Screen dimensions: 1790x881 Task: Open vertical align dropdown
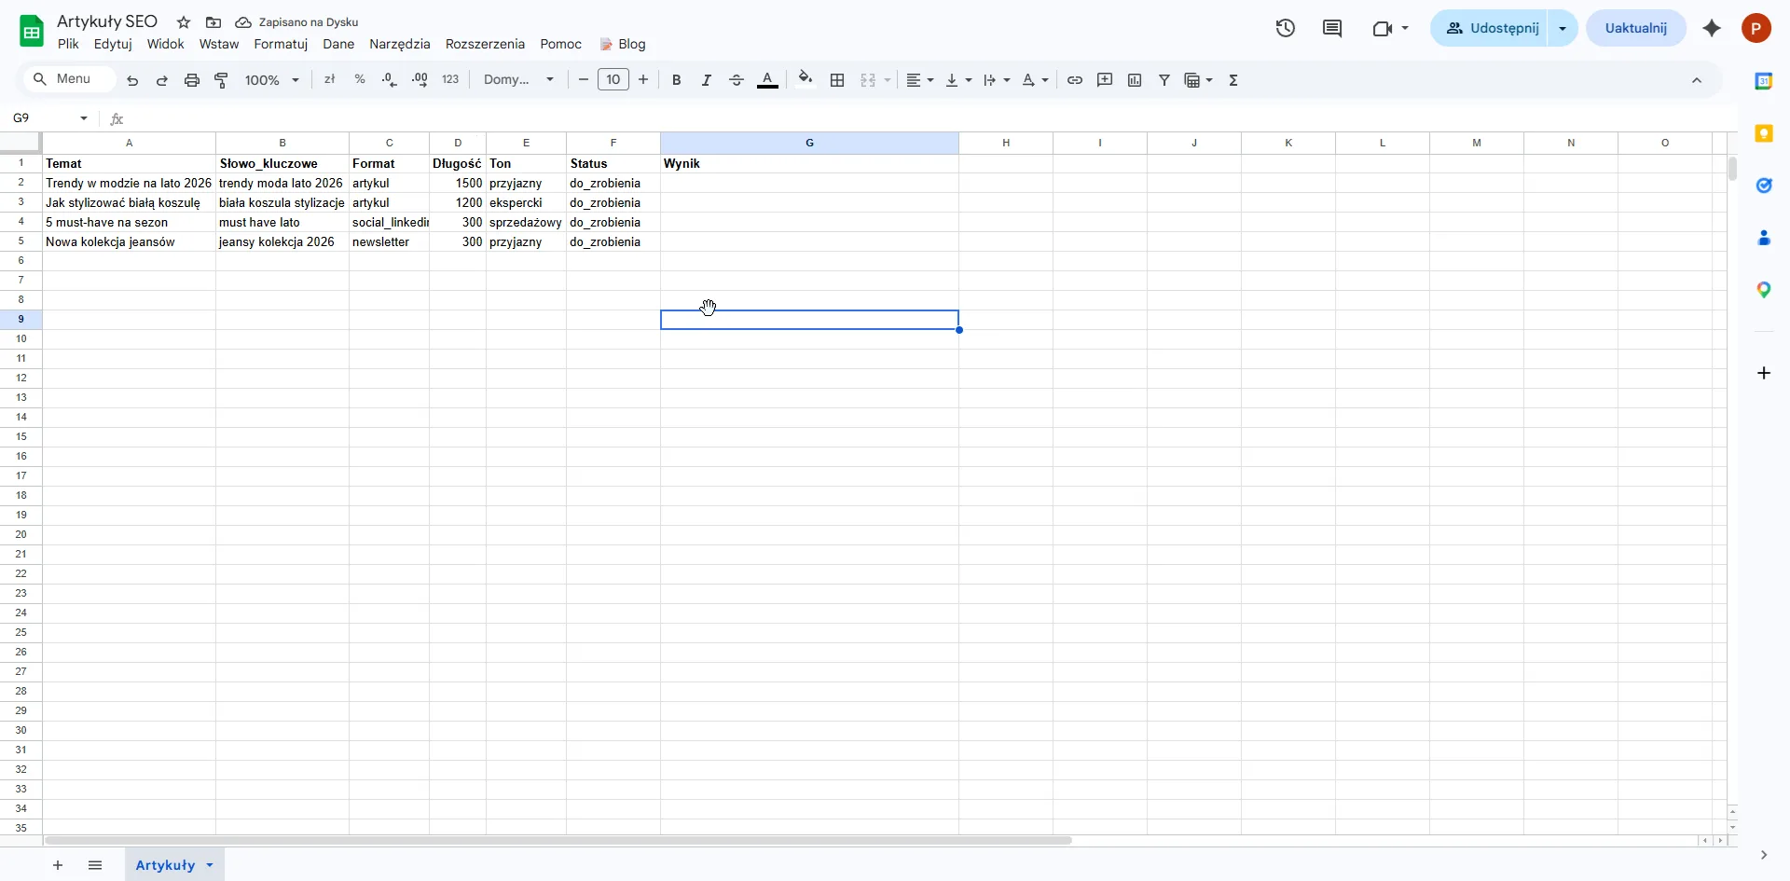tap(958, 80)
